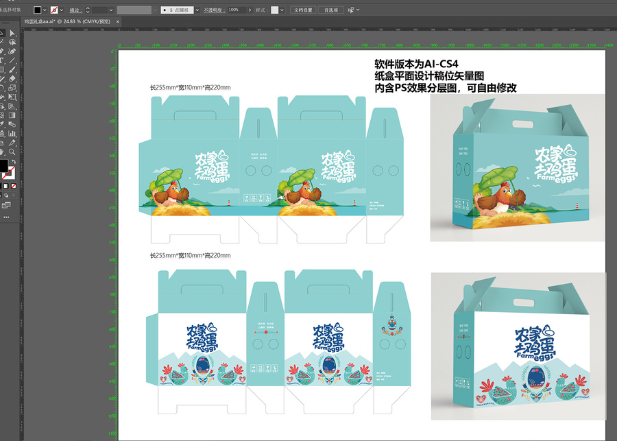
Task: Select the Lasso tool
Action: pyautogui.click(x=12, y=43)
